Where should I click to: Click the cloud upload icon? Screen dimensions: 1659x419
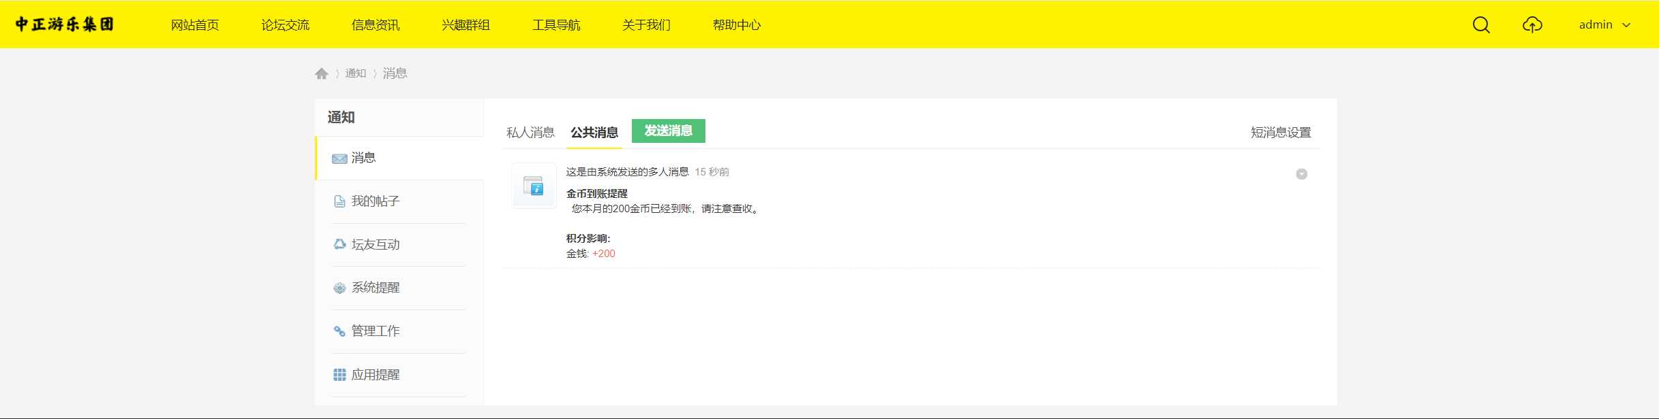coord(1532,25)
